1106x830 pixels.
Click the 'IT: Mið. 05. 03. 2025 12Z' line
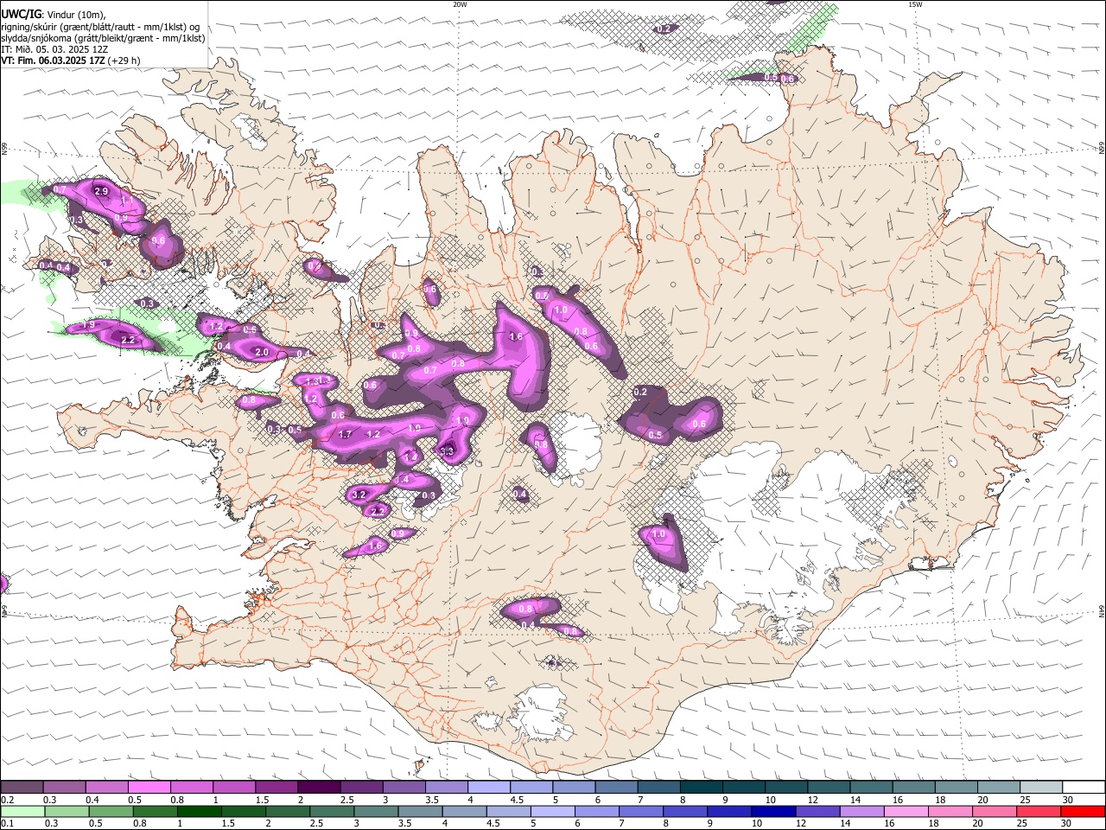pos(54,49)
